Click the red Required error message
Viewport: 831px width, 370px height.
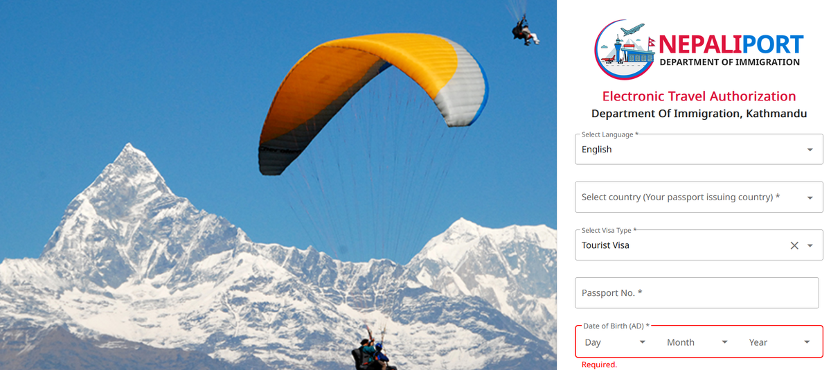pos(599,364)
